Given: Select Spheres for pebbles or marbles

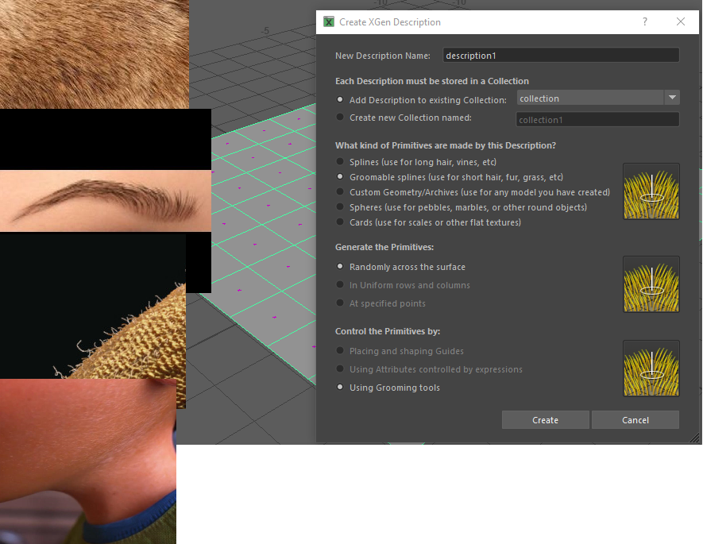Looking at the screenshot, I should (x=342, y=206).
